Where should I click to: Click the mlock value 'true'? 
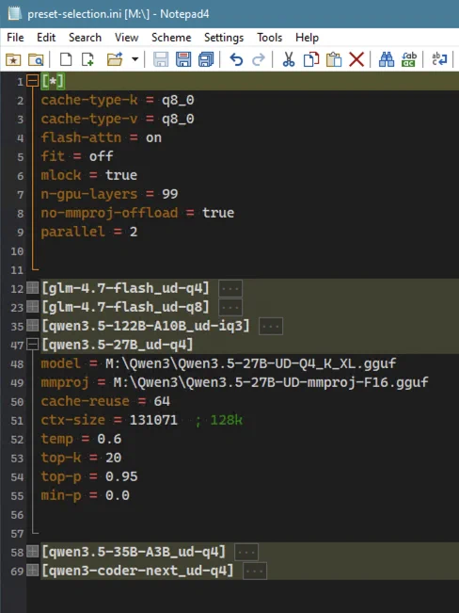click(x=121, y=175)
